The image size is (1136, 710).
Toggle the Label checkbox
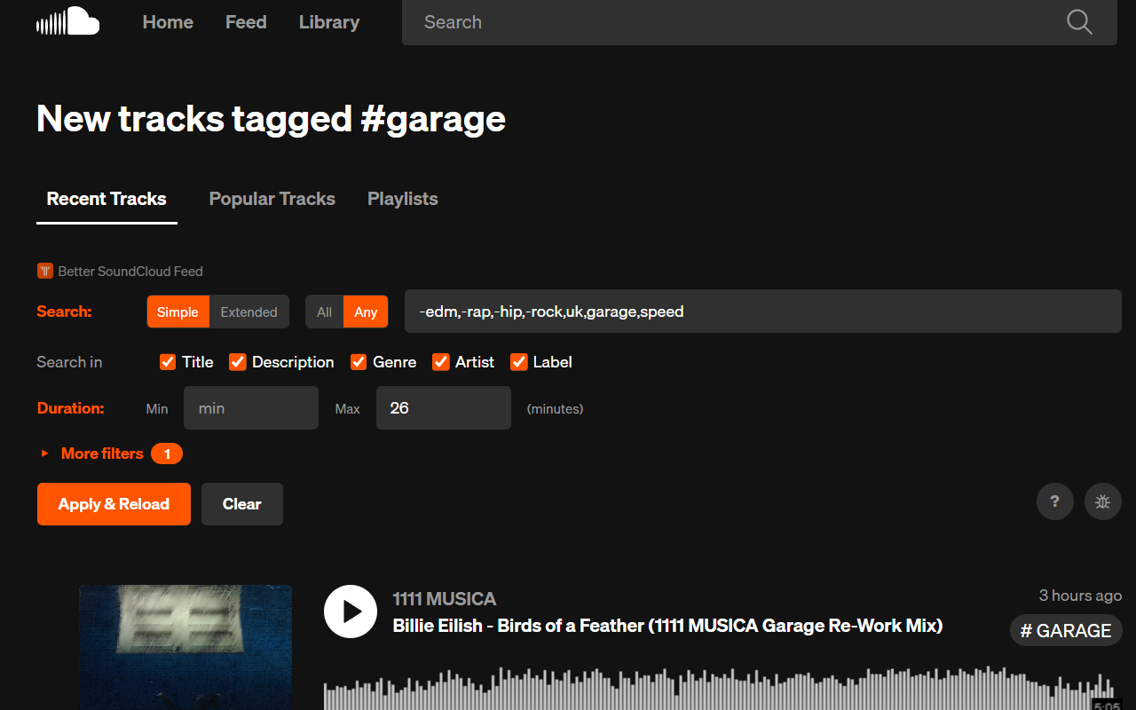[x=518, y=362]
